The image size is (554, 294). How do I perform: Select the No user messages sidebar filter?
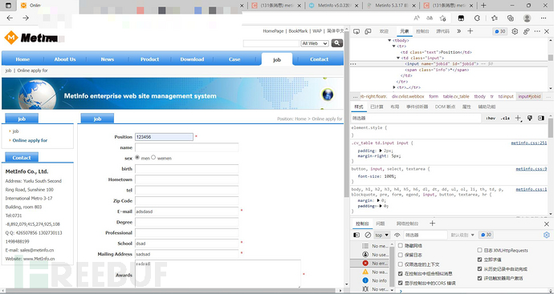pyautogui.click(x=370, y=255)
